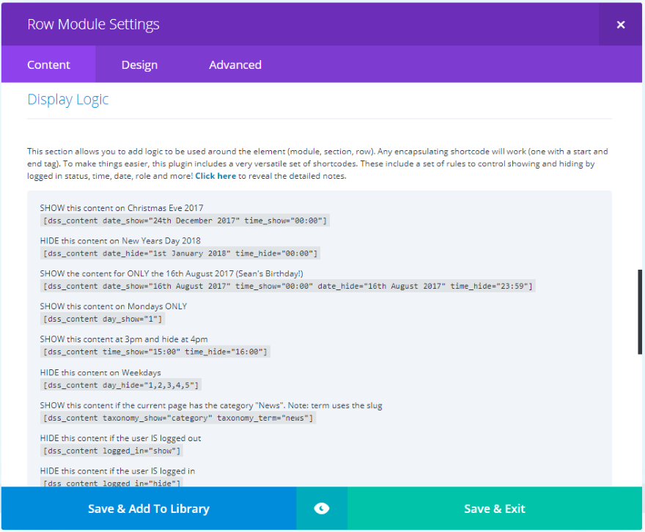Select the logged_in="show" shortcode
645x532 pixels.
112,451
